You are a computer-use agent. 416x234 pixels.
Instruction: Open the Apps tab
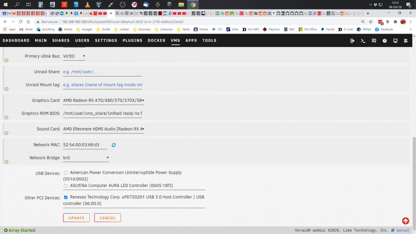(x=191, y=41)
